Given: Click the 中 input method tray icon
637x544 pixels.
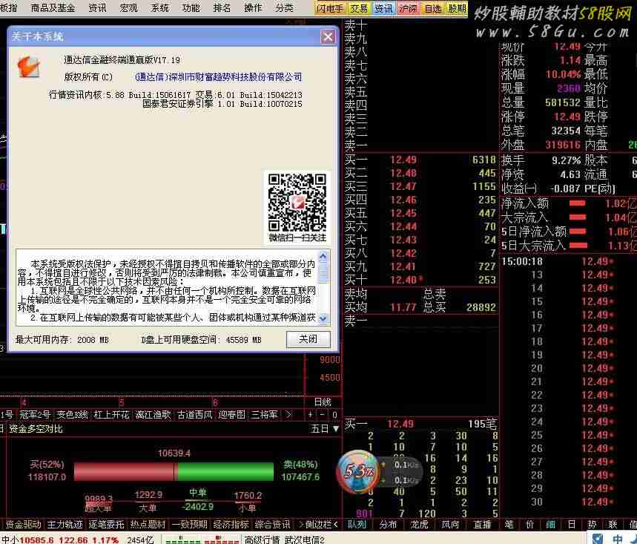Looking at the screenshot, I should [617, 539].
